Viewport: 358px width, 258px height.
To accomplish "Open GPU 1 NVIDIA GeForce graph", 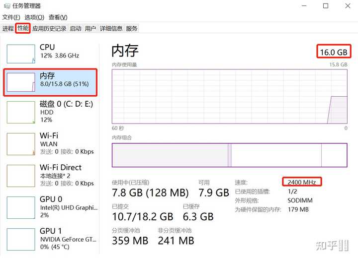I will 21,240.
